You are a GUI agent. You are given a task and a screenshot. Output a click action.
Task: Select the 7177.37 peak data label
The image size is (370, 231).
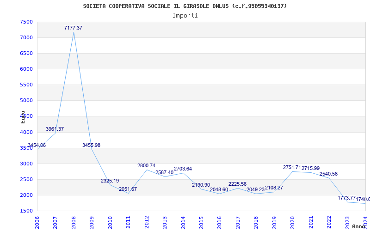tap(74, 28)
